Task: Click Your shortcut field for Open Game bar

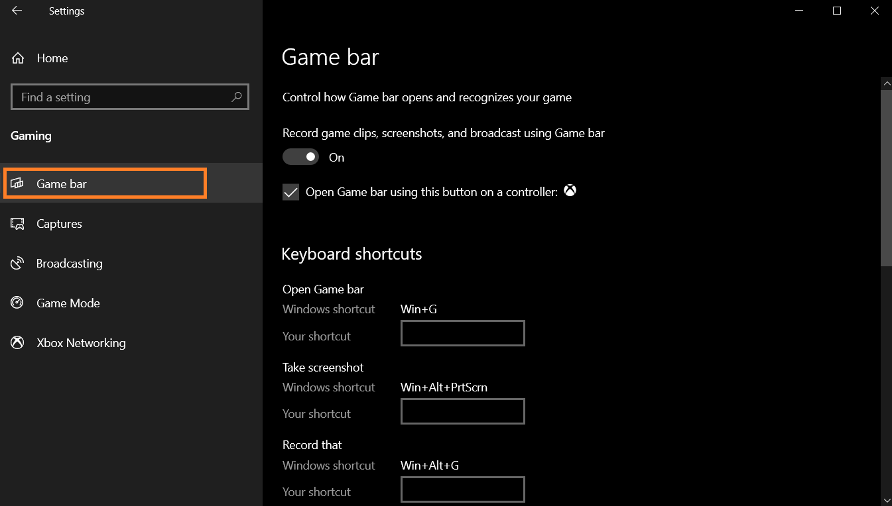Action: click(463, 333)
